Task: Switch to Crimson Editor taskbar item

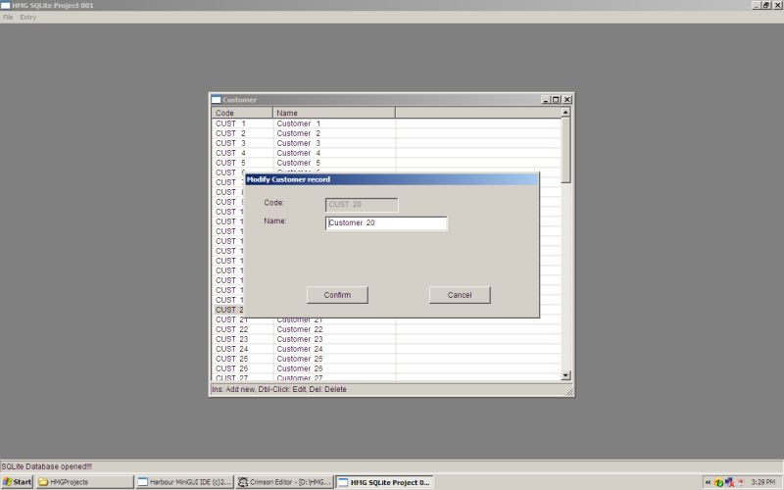Action: click(285, 482)
